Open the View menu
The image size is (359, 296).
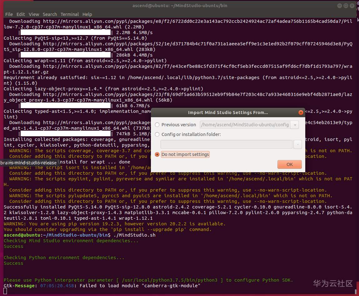(34, 14)
